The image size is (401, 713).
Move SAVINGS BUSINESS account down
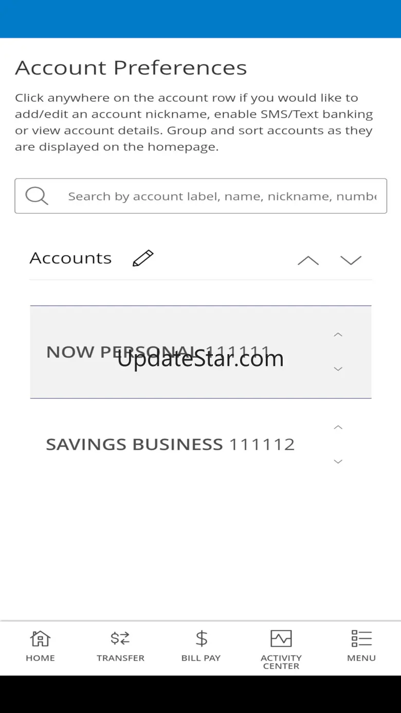338,461
